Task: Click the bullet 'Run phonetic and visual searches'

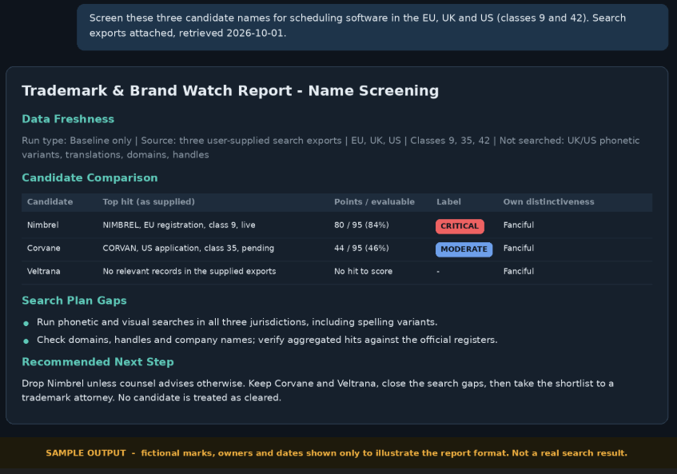Action: coord(237,322)
